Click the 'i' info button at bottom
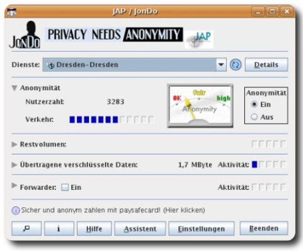Viewport: 303px width, 251px height. click(x=59, y=228)
